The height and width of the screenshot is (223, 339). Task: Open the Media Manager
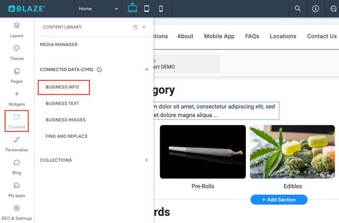(59, 44)
